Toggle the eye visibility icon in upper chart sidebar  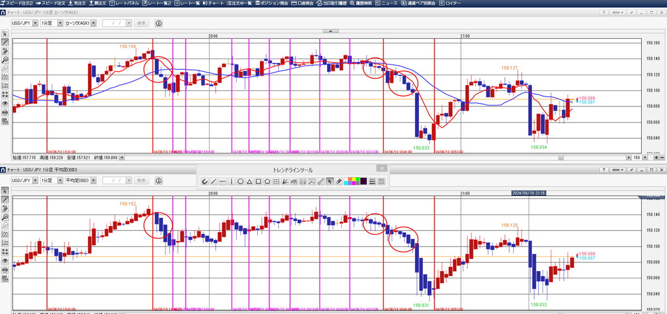(5, 104)
